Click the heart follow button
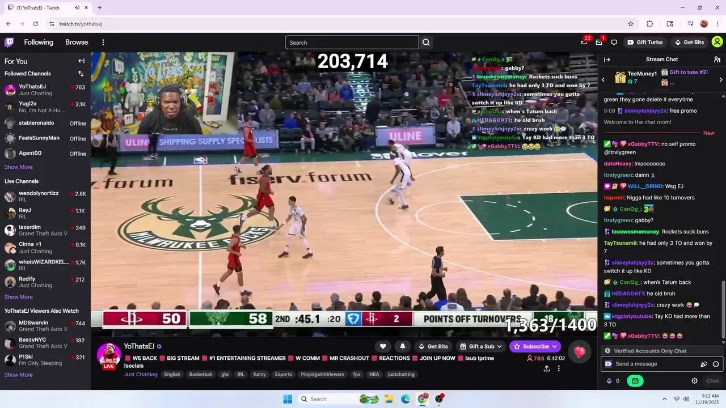Image resolution: width=726 pixels, height=408 pixels. (x=383, y=346)
